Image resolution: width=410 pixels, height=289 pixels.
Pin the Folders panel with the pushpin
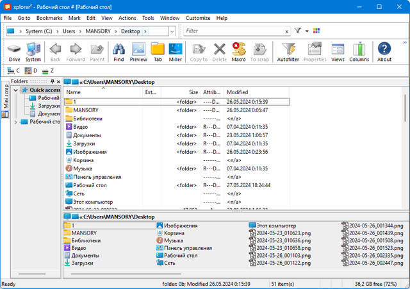(51, 82)
